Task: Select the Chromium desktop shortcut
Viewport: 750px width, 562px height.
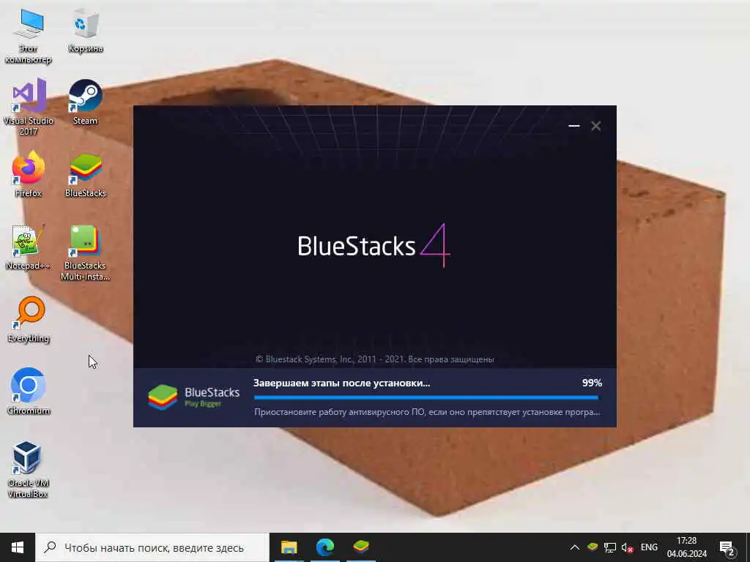Action: click(29, 391)
